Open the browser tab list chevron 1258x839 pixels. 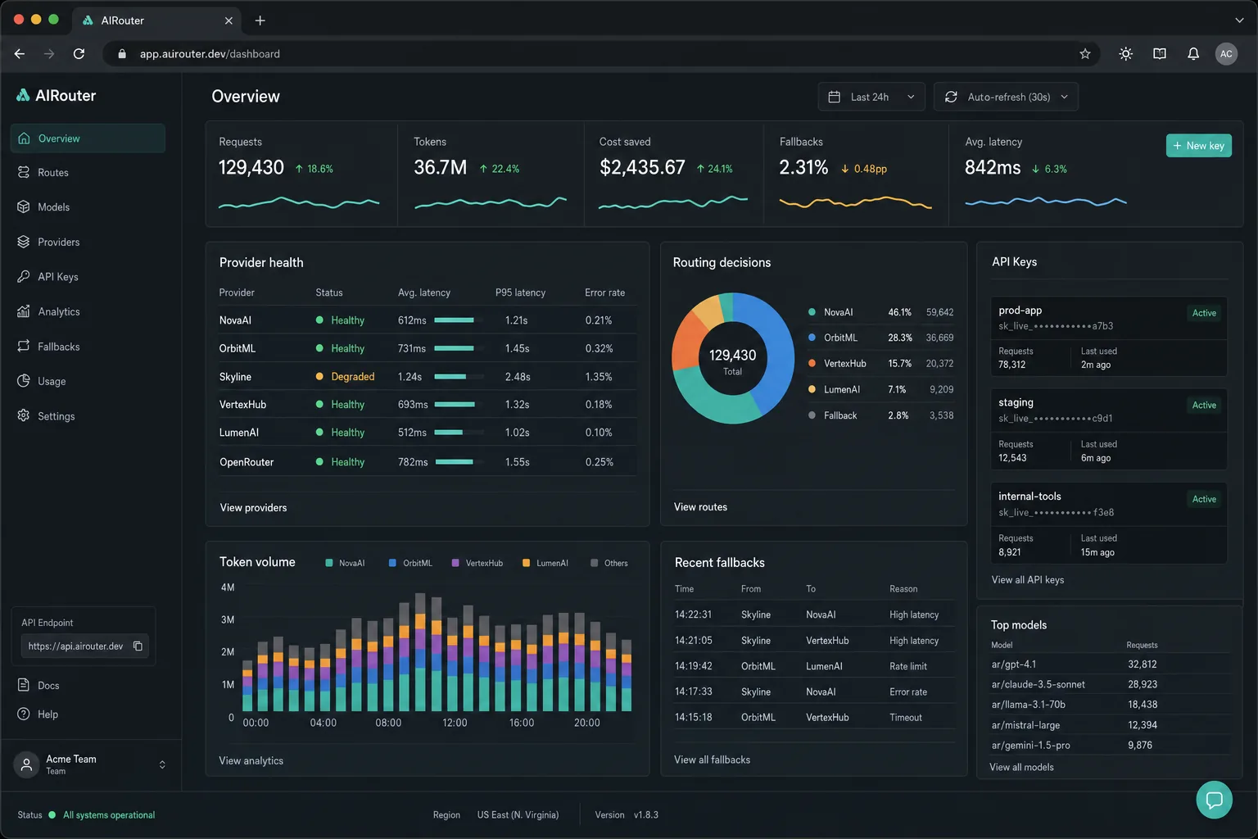tap(1239, 20)
